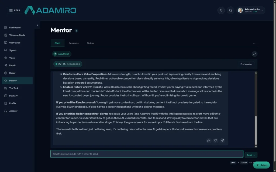Click 'Enables Future Growth (Reach):' heading
The image size is (276, 172).
point(83,87)
